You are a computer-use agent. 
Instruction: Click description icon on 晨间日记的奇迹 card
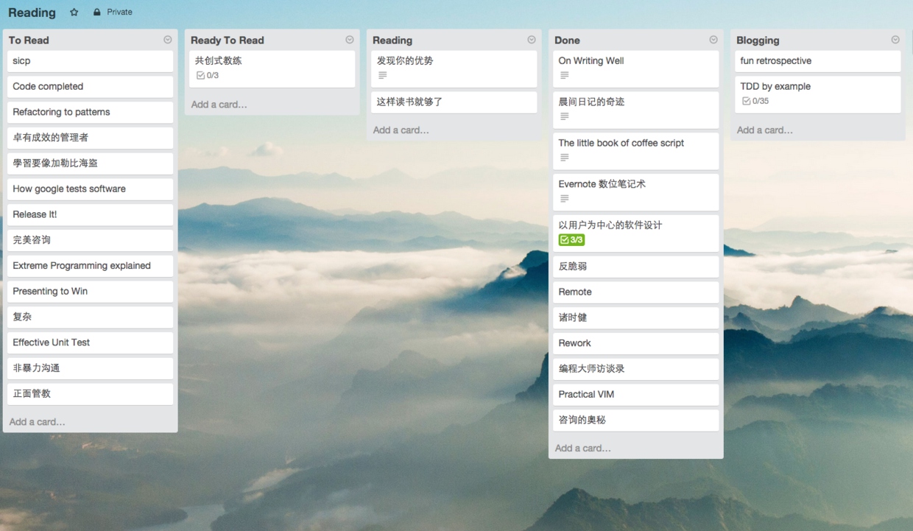(x=565, y=116)
